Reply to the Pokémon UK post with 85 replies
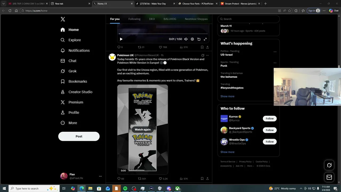This screenshot has width=341, height=192. point(120,179)
